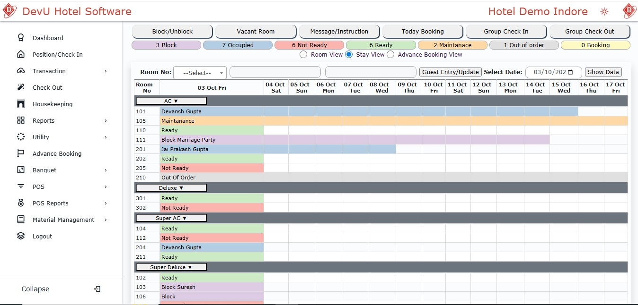Open the Banquet menu item

(x=44, y=170)
